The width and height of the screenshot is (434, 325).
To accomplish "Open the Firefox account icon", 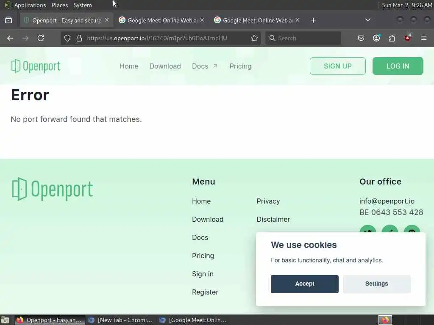I will click(376, 38).
